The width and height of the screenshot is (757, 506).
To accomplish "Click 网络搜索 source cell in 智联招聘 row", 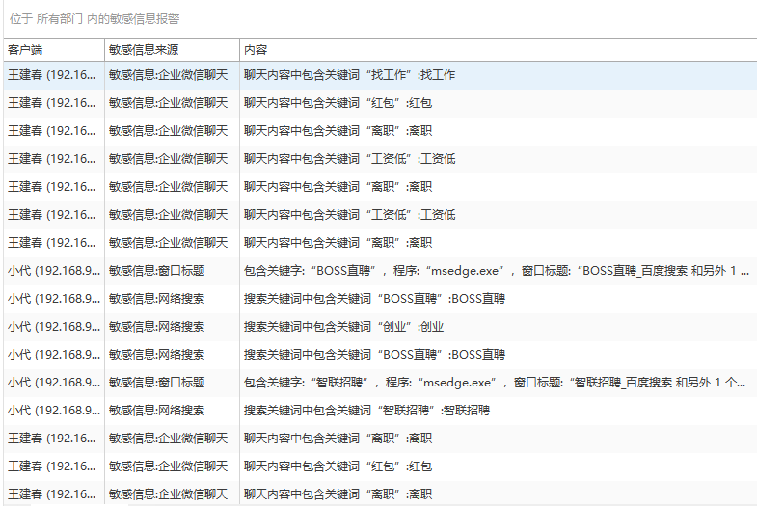I will tap(156, 411).
